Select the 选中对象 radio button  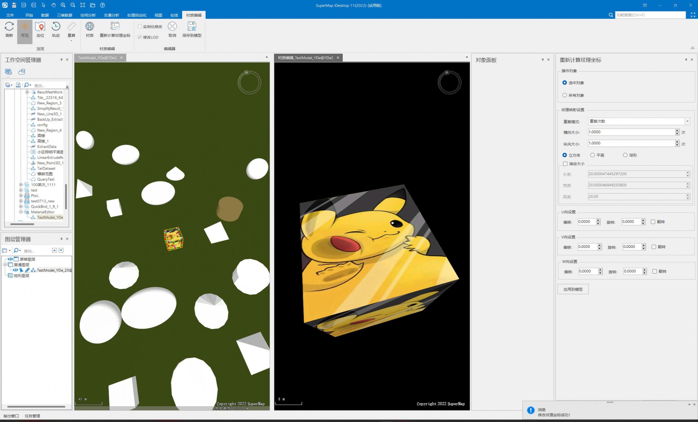tap(565, 83)
